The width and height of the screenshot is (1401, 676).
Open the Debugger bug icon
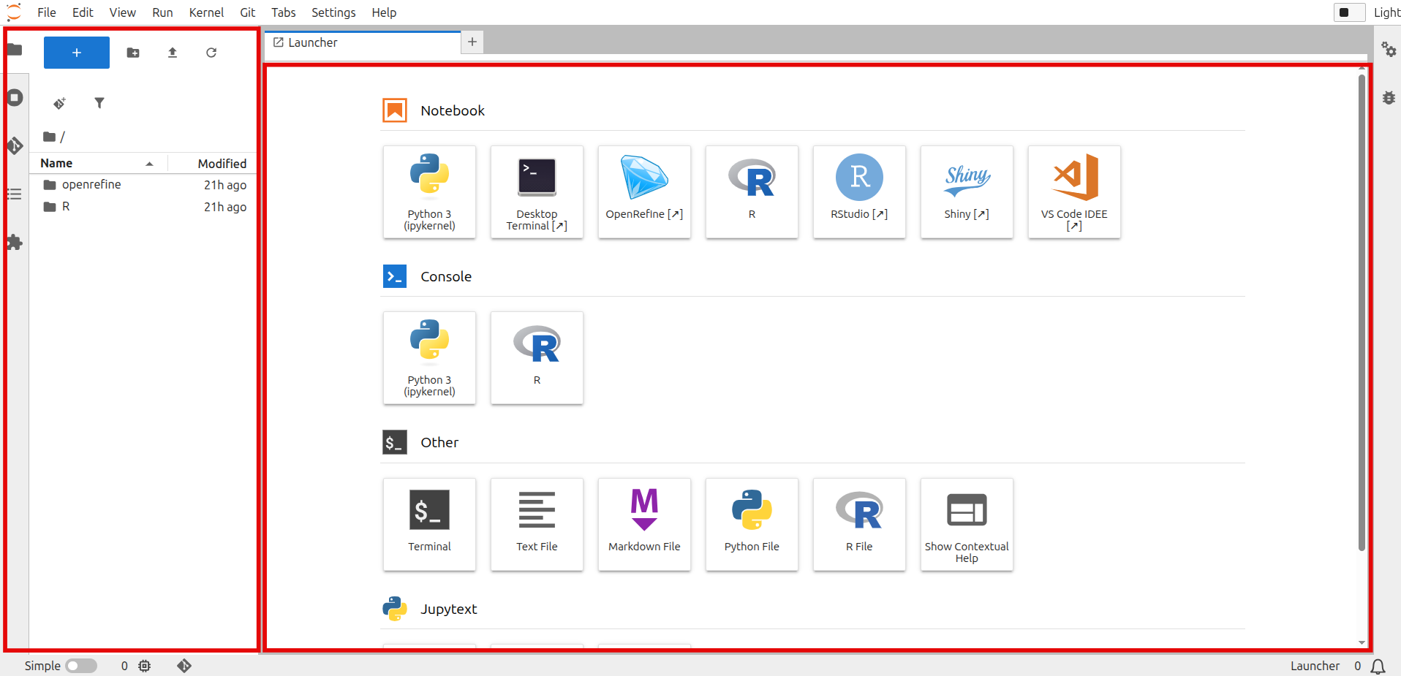(x=1389, y=97)
